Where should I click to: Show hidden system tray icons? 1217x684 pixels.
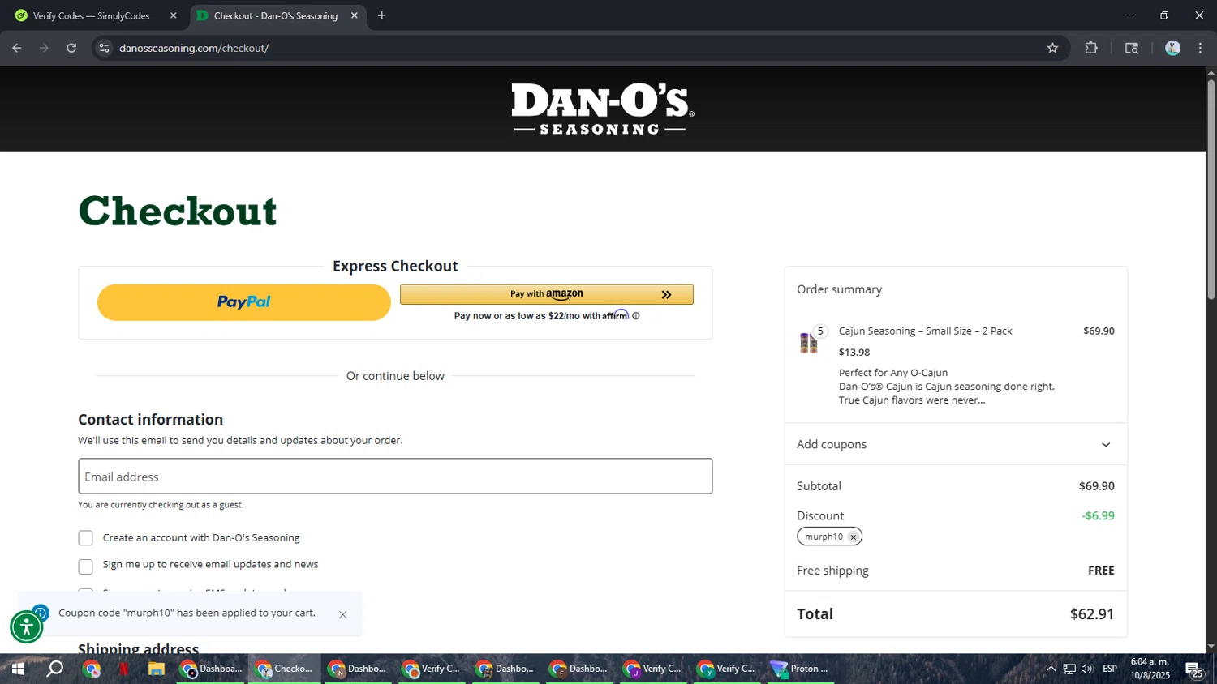pyautogui.click(x=1051, y=669)
